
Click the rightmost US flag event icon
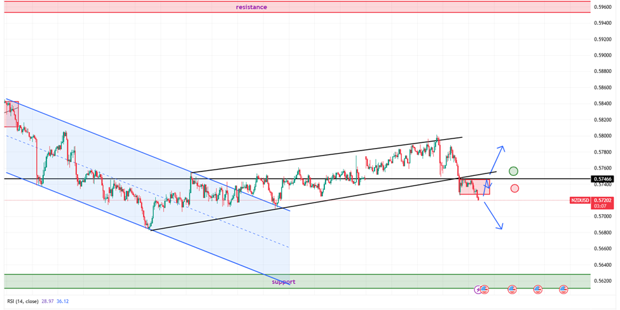coord(563,290)
